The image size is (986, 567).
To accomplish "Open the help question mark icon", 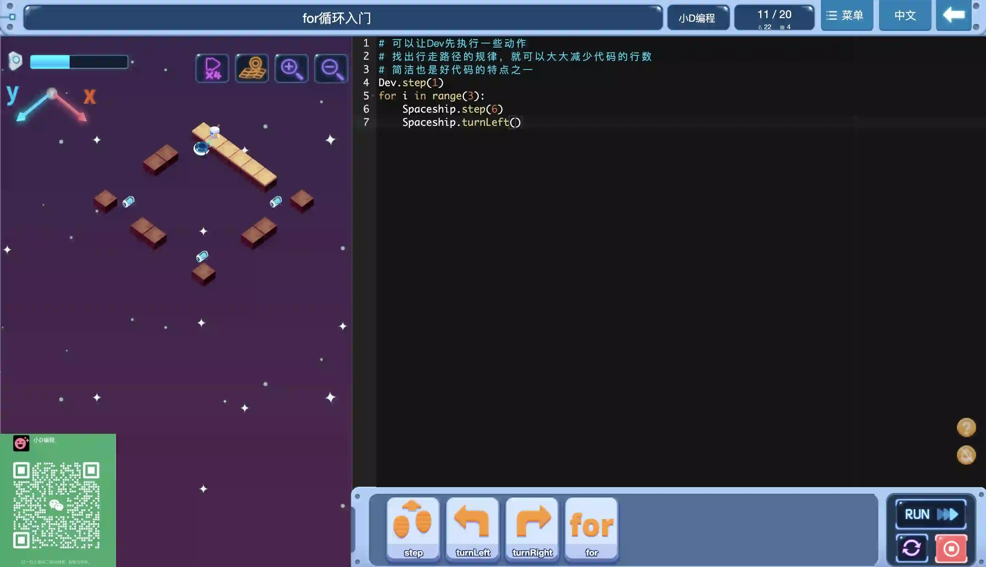I will pos(966,427).
